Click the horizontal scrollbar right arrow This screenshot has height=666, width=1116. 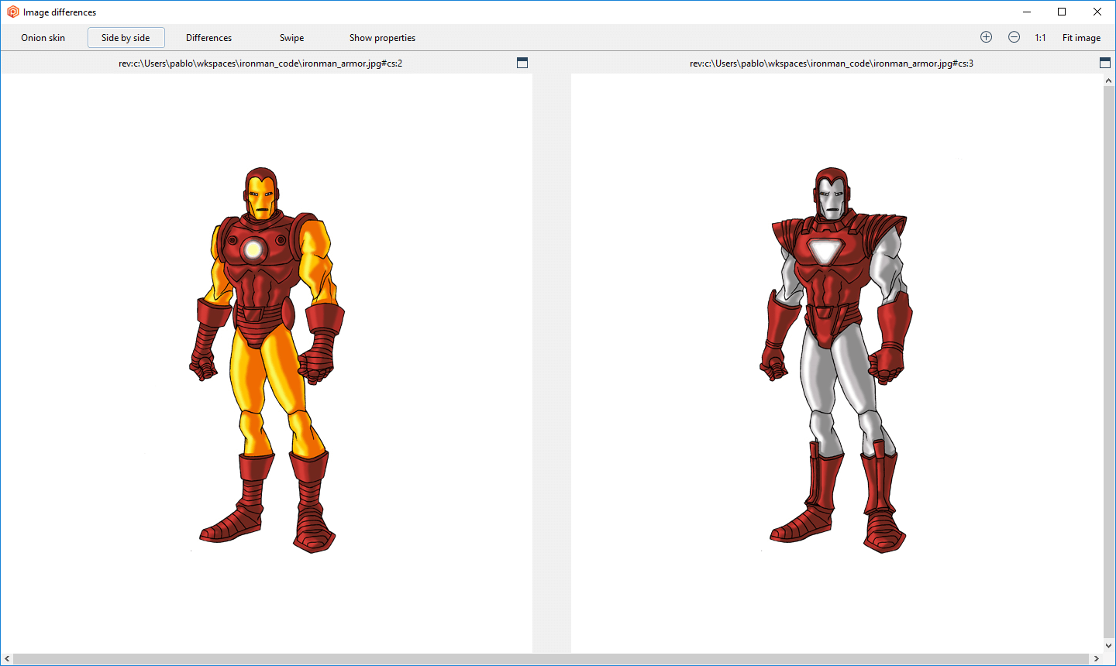[1096, 659]
